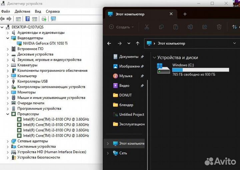Open the Эксплуатацион folder in the sidebar

(129, 124)
